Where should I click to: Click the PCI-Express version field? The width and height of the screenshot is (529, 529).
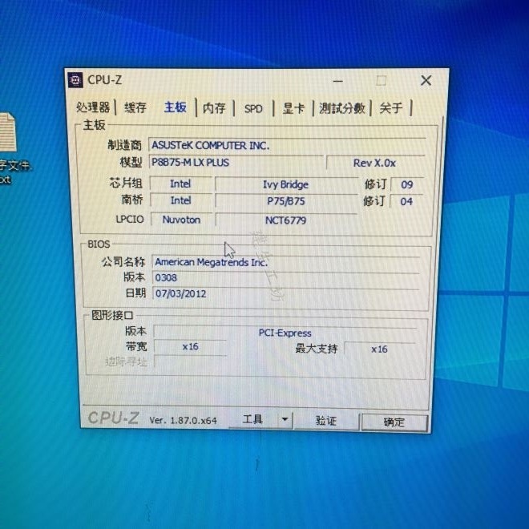click(x=285, y=333)
